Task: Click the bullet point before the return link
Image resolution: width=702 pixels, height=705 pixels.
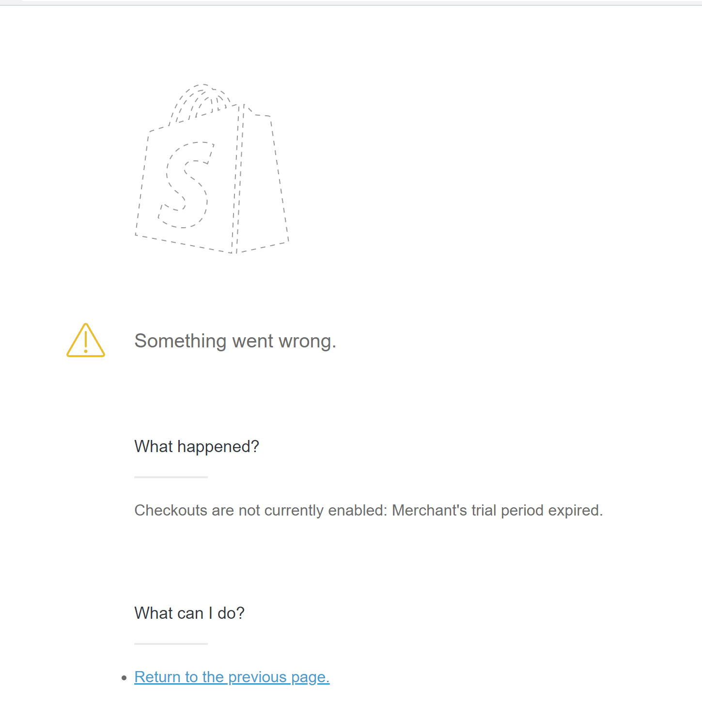Action: pyautogui.click(x=124, y=678)
